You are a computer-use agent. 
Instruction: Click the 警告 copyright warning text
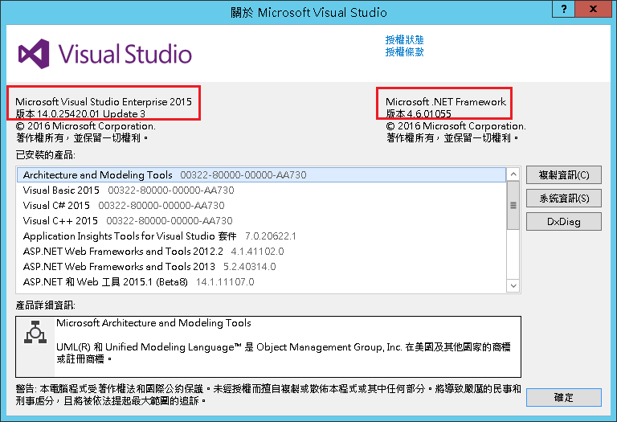tap(268, 395)
